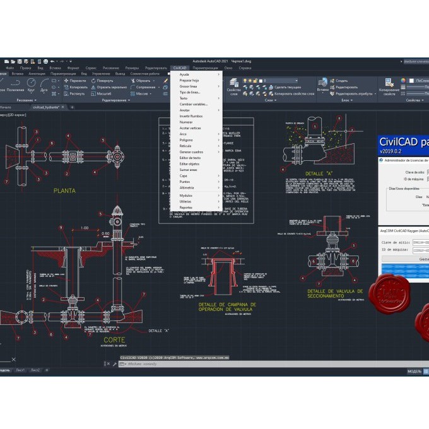Select Sumar areas menu entry
Viewport: 429px width, 429px height.
[196, 170]
